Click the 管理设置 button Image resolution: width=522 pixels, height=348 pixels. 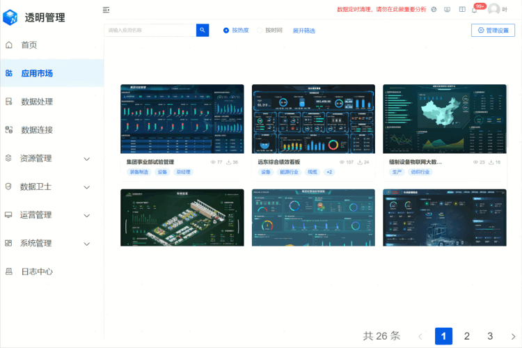coord(493,31)
